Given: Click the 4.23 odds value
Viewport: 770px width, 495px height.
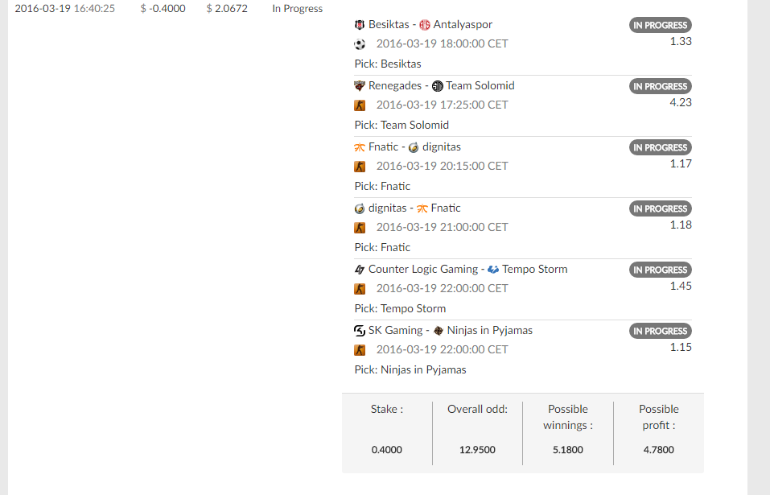Looking at the screenshot, I should point(681,103).
